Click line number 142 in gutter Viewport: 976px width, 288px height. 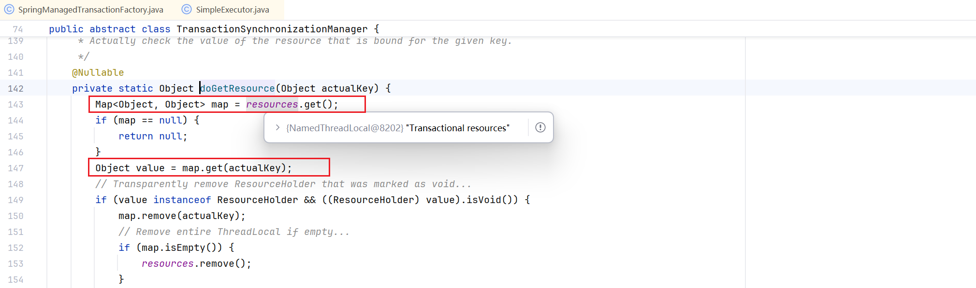[x=15, y=88]
